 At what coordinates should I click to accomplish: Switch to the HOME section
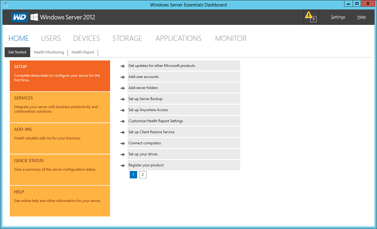click(19, 38)
